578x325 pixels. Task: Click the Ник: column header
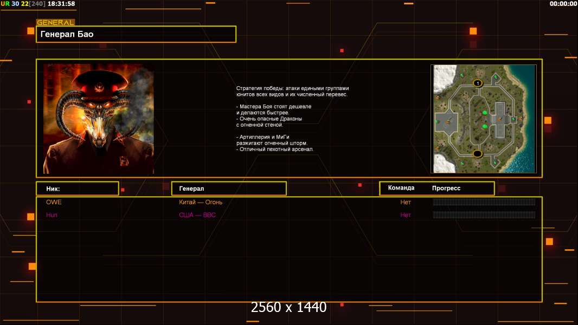point(77,188)
